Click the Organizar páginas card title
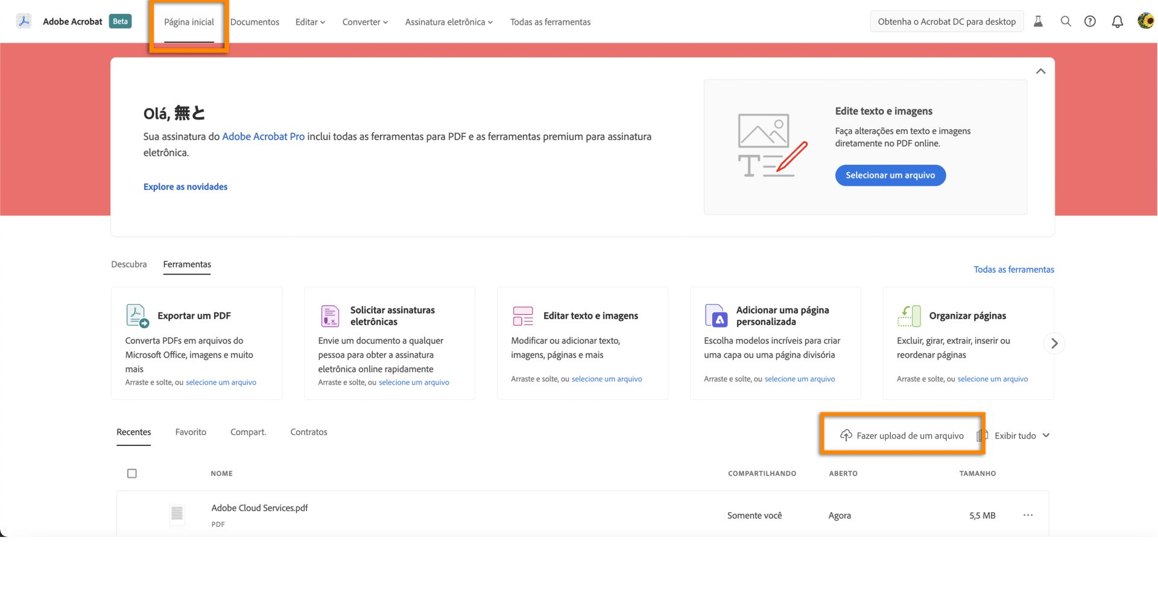The image size is (1158, 610). click(967, 316)
